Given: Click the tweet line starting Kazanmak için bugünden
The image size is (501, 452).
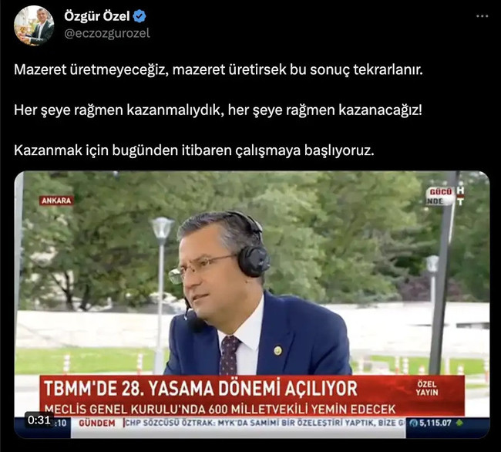Looking at the screenshot, I should click(194, 150).
